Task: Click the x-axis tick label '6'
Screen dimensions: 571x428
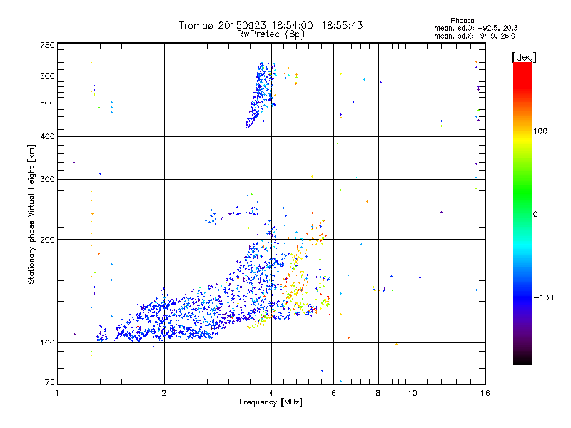Action: pyautogui.click(x=333, y=393)
